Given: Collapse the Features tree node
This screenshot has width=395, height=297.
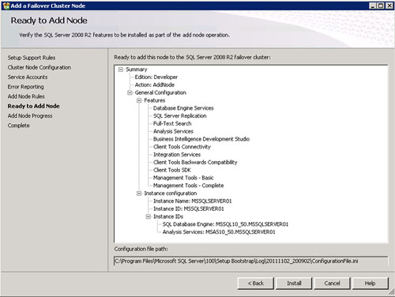Looking at the screenshot, I should pyautogui.click(x=139, y=100).
